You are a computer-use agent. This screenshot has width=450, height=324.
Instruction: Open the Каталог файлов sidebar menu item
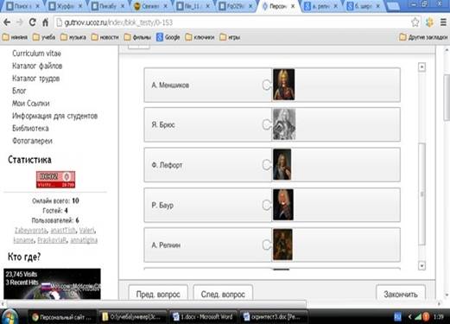click(37, 66)
